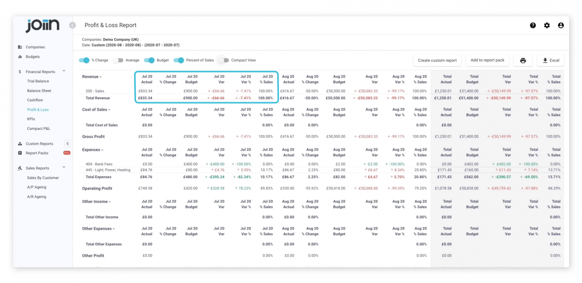Open the user account profile icon
This screenshot has height=283, width=582.
(561, 25)
